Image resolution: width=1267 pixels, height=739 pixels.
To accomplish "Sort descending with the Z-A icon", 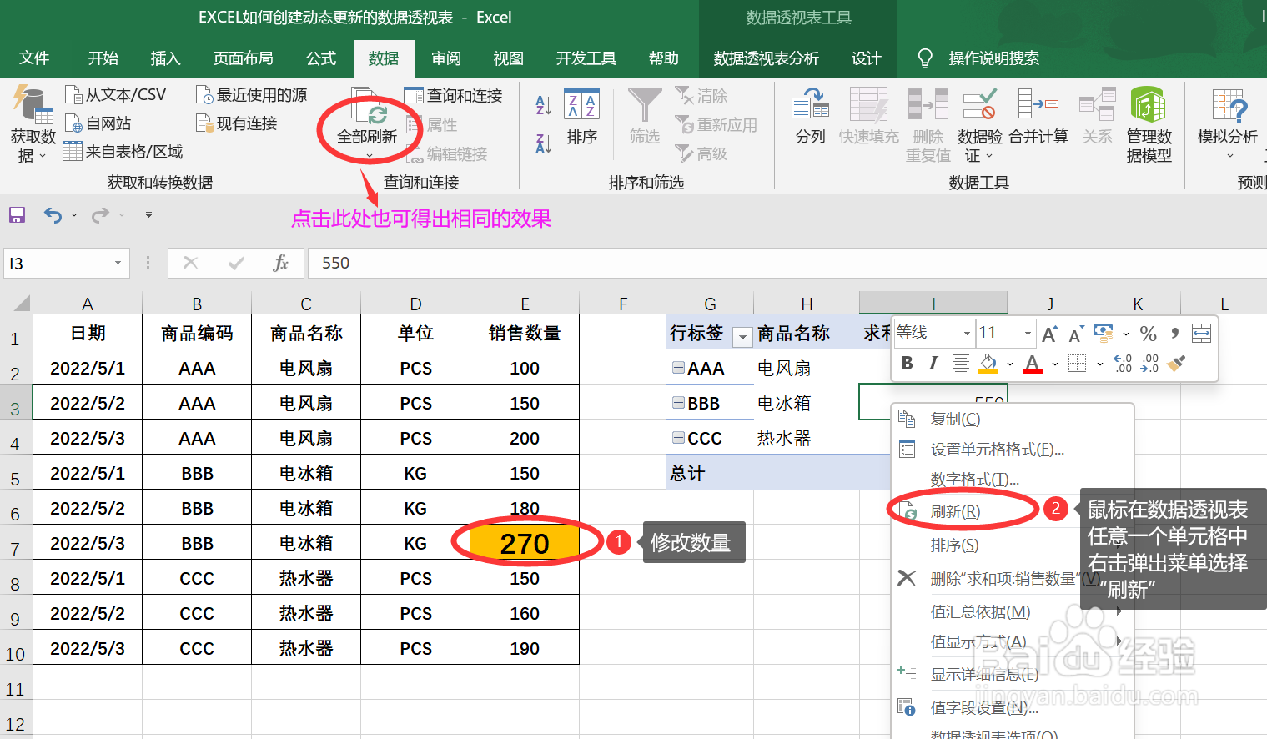I will [x=544, y=143].
